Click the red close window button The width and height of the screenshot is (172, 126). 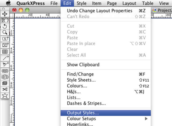click(14, 10)
